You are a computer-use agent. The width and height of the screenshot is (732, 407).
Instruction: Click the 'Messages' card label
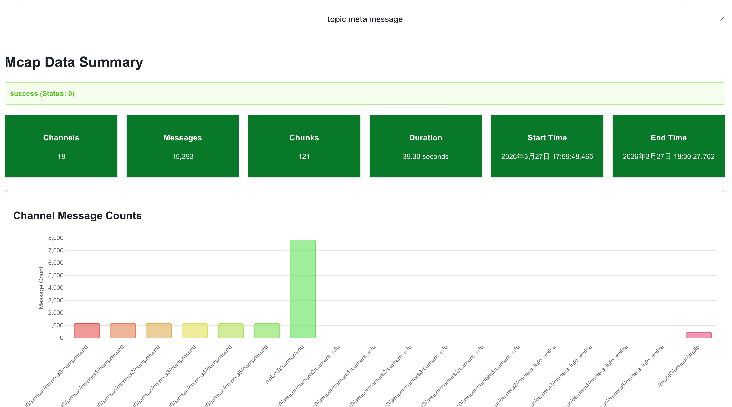click(182, 138)
